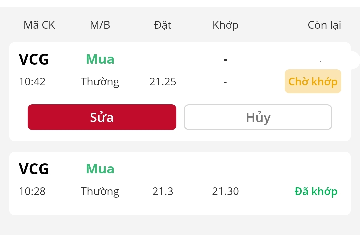The width and height of the screenshot is (360, 235).
Task: Tap the 21.25 order price
Action: [163, 82]
